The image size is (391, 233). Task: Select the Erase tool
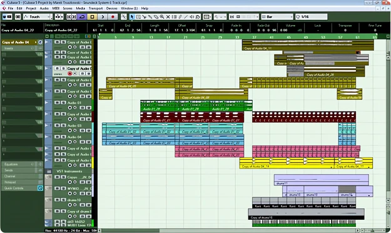156,17
